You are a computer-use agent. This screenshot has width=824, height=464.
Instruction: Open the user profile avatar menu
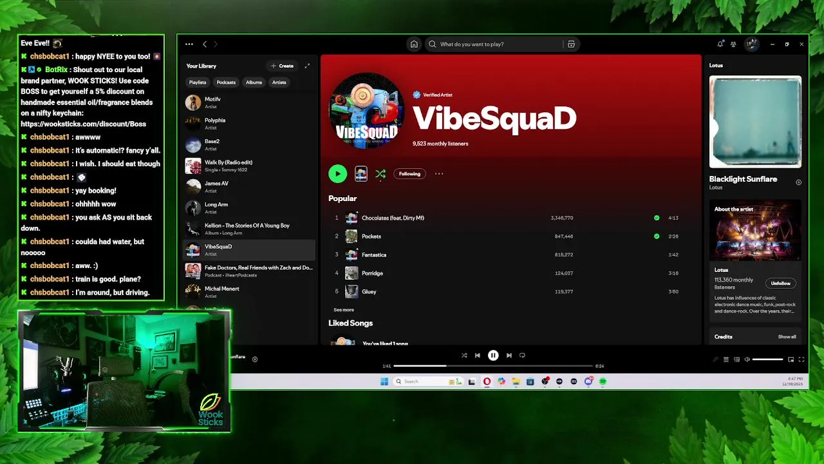[751, 44]
